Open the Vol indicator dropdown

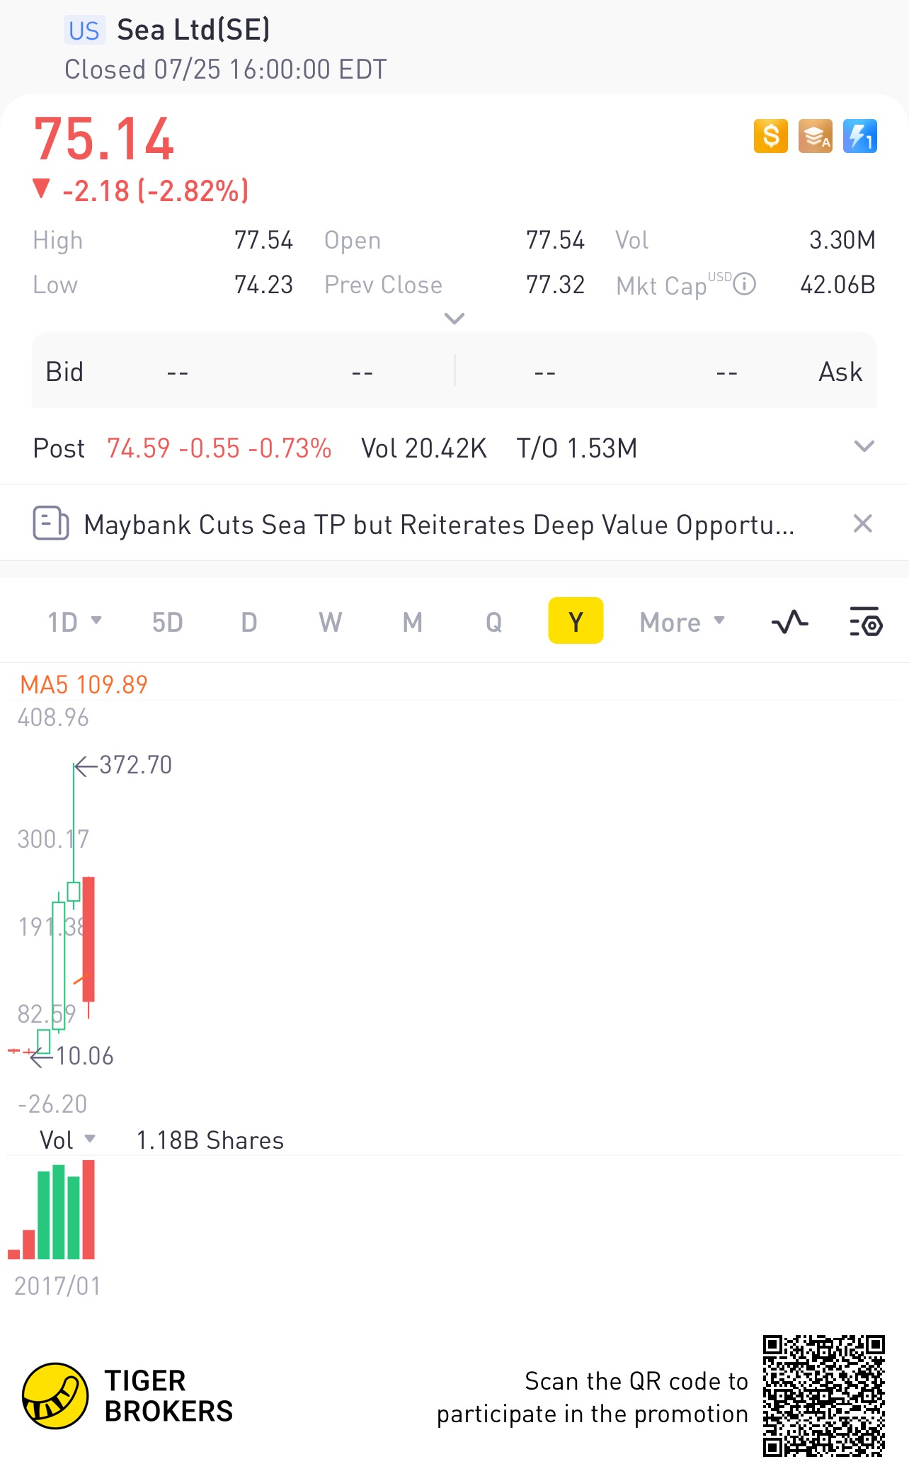(67, 1140)
